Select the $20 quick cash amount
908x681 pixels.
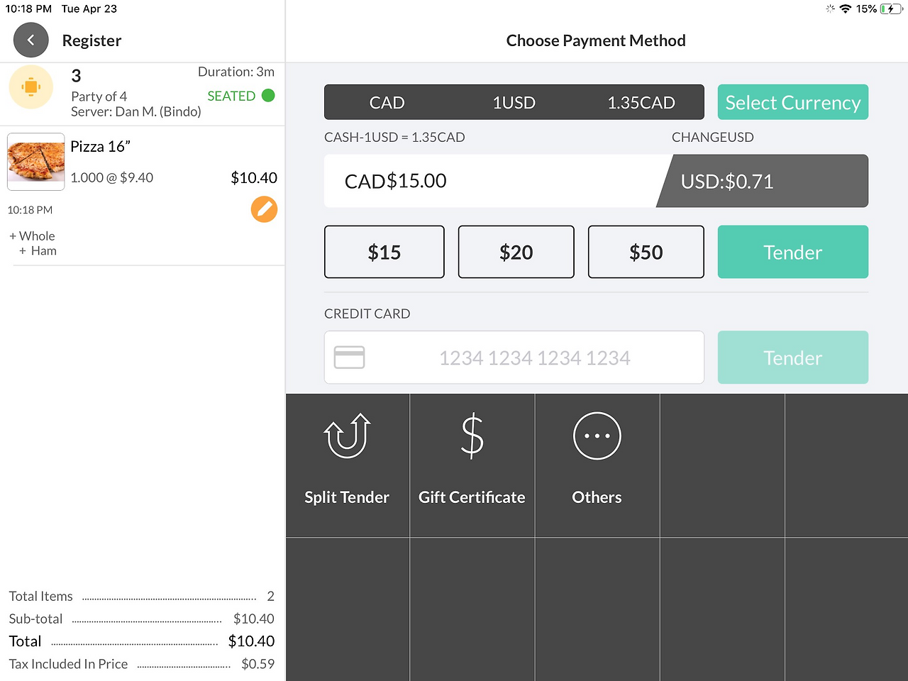(x=516, y=252)
